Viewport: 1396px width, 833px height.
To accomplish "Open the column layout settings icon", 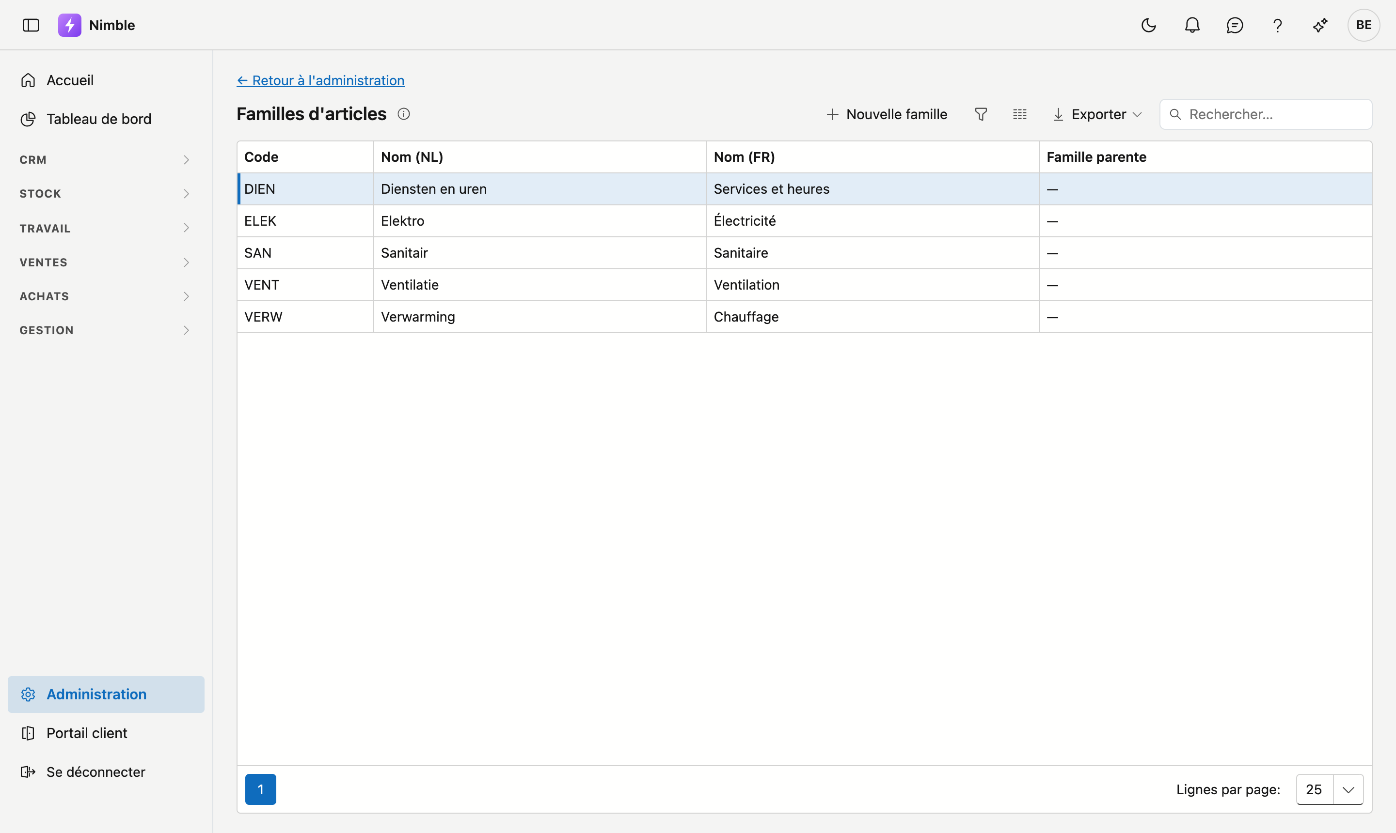I will click(x=1020, y=114).
